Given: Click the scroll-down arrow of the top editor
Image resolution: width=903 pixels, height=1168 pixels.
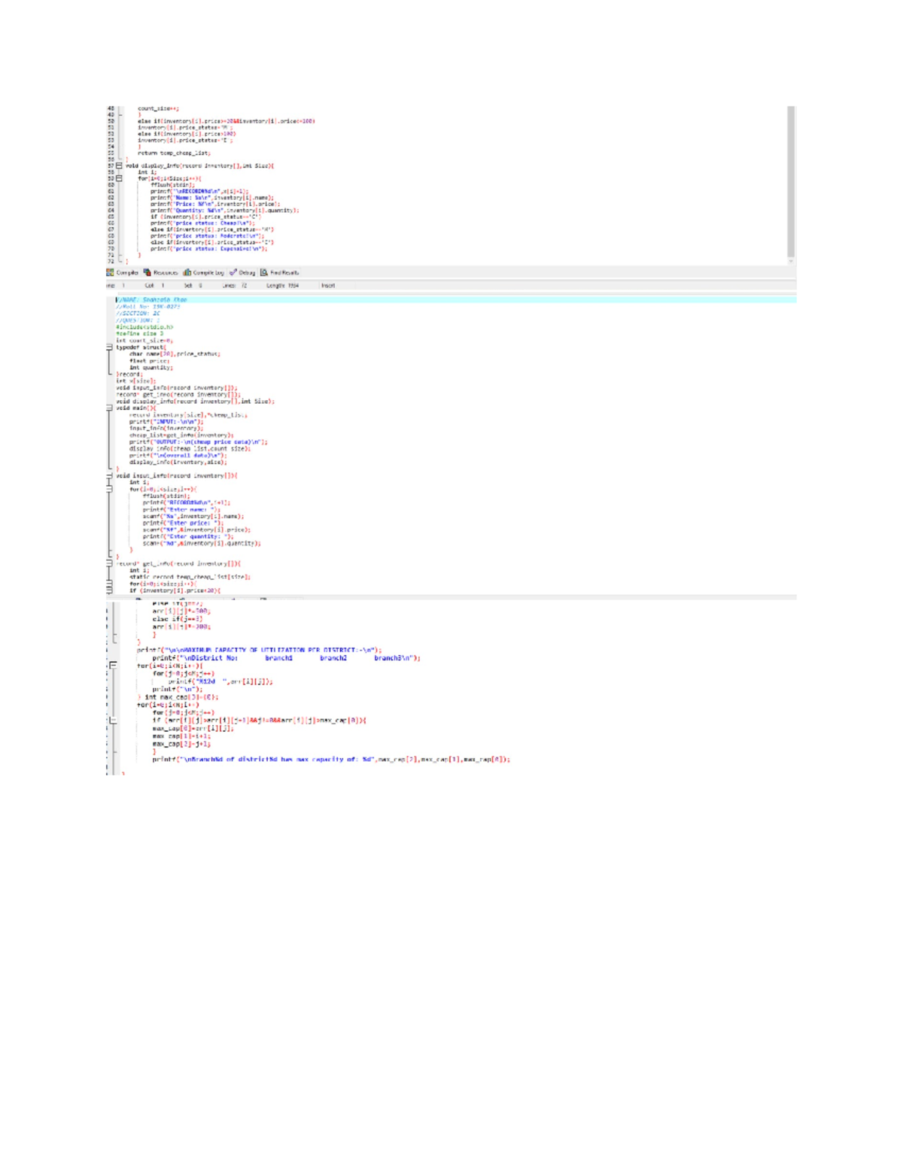Looking at the screenshot, I should [791, 261].
